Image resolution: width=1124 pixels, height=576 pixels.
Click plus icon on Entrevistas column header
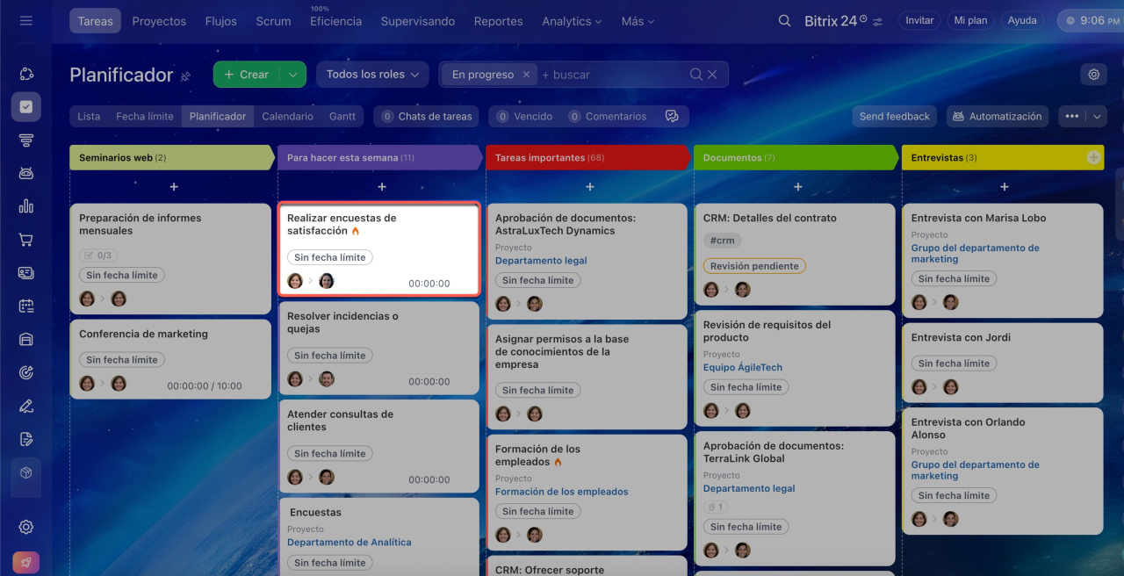pyautogui.click(x=1093, y=158)
